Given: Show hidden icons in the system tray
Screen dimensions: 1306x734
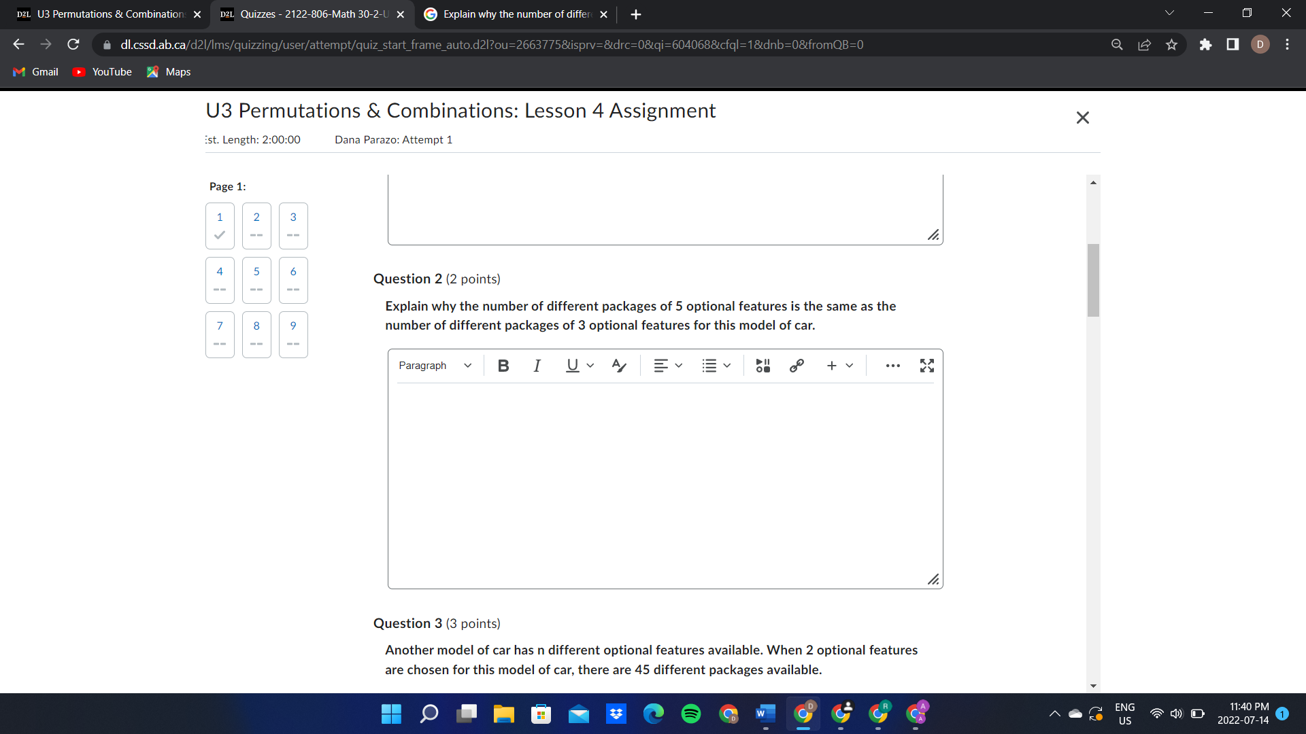Looking at the screenshot, I should [x=1055, y=714].
